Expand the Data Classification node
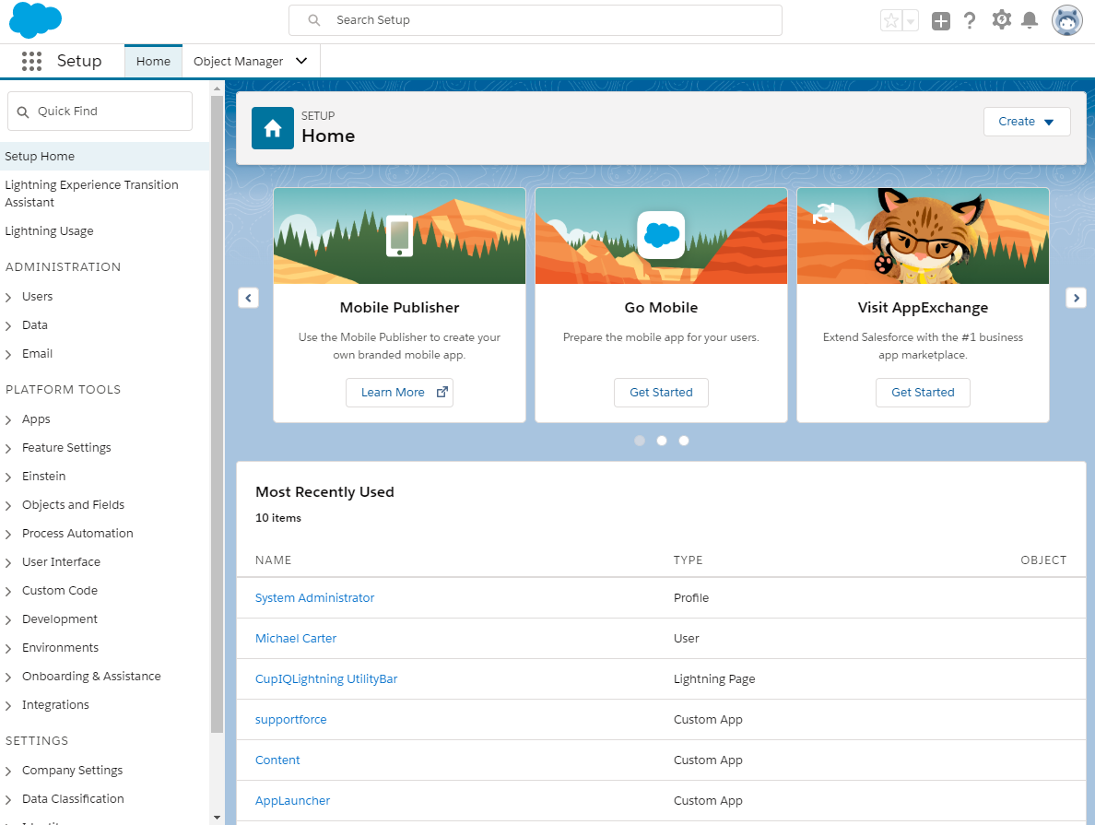 [8, 800]
